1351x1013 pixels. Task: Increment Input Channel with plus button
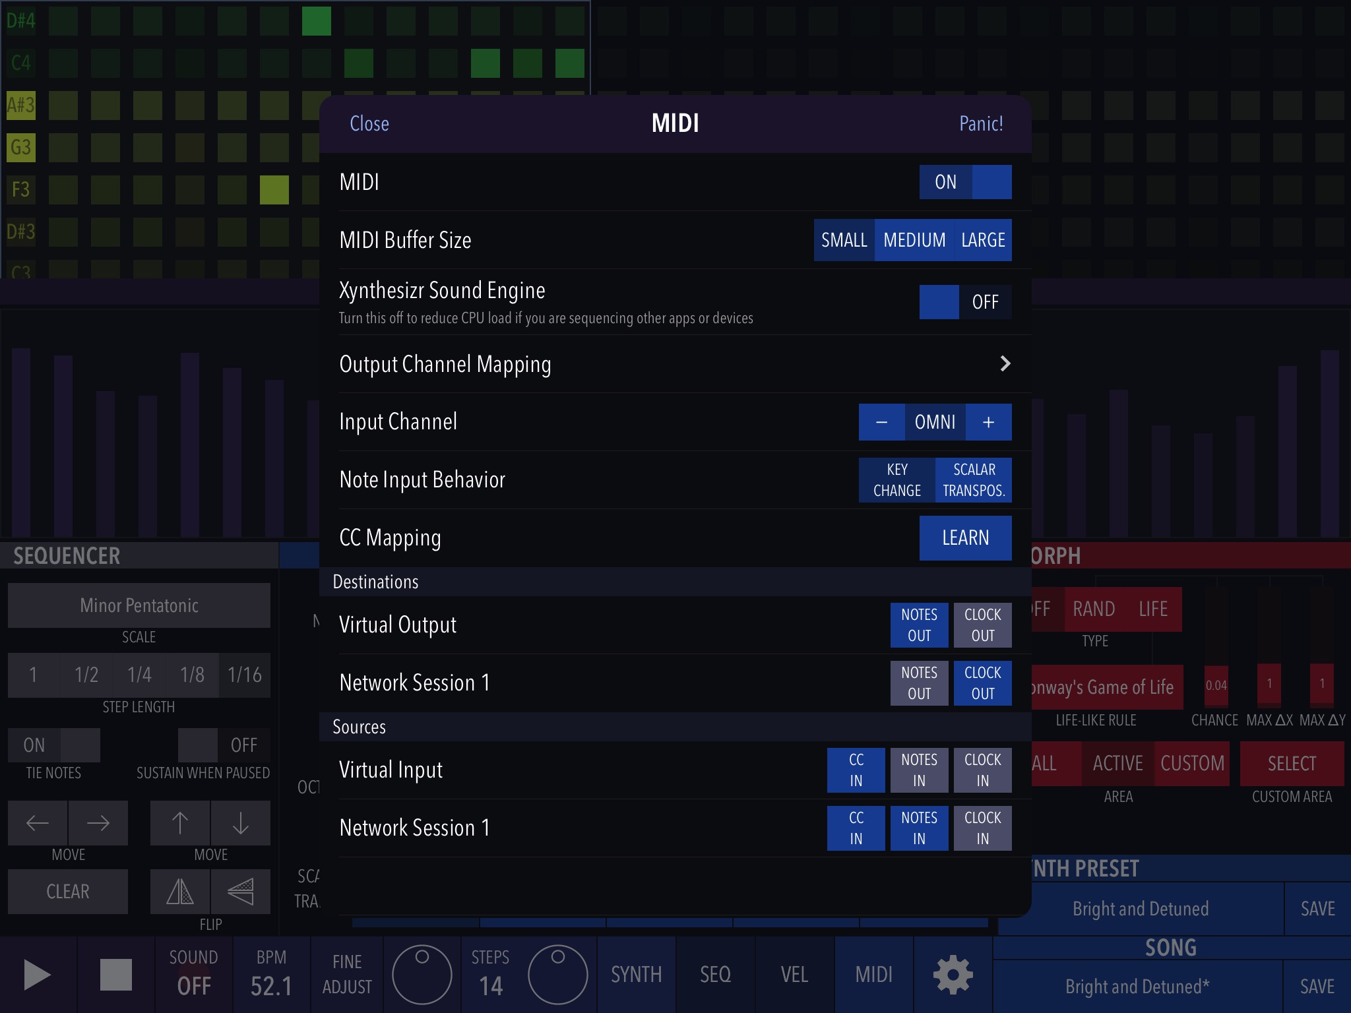point(987,420)
